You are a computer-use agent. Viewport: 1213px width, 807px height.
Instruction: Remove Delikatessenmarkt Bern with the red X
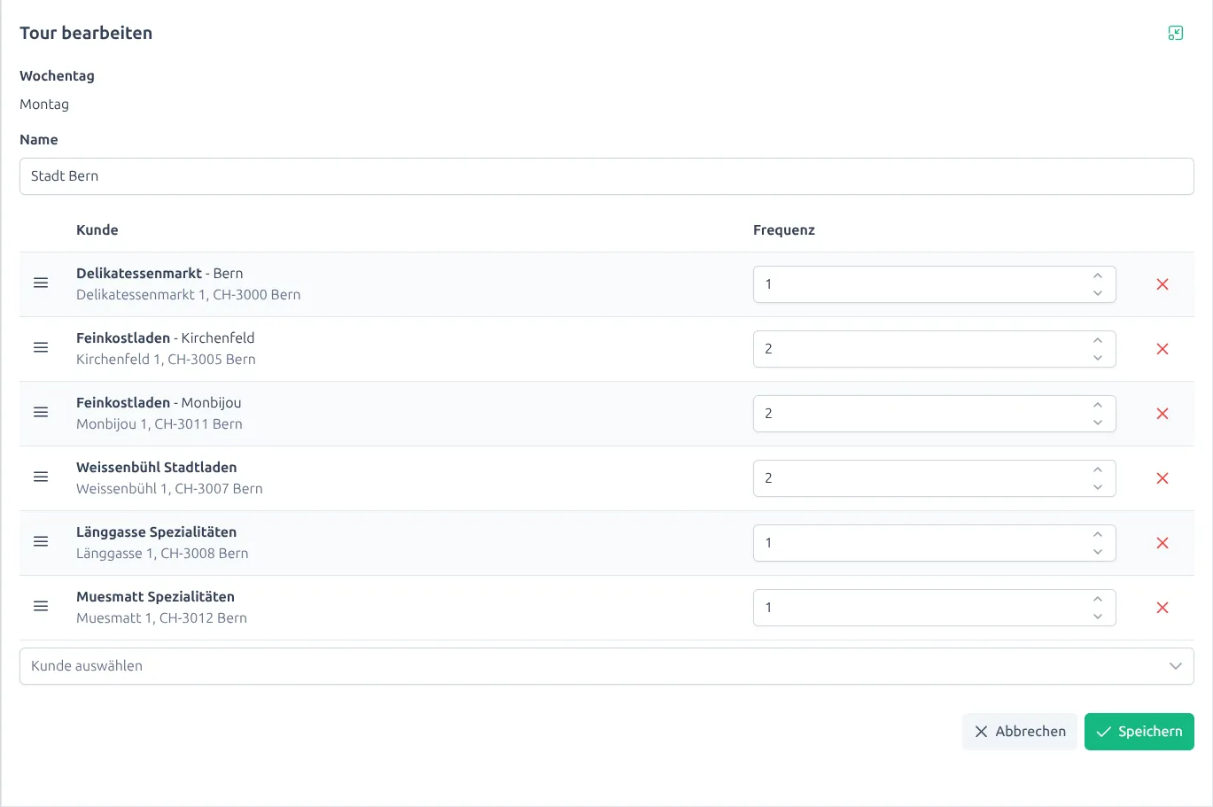click(x=1162, y=284)
